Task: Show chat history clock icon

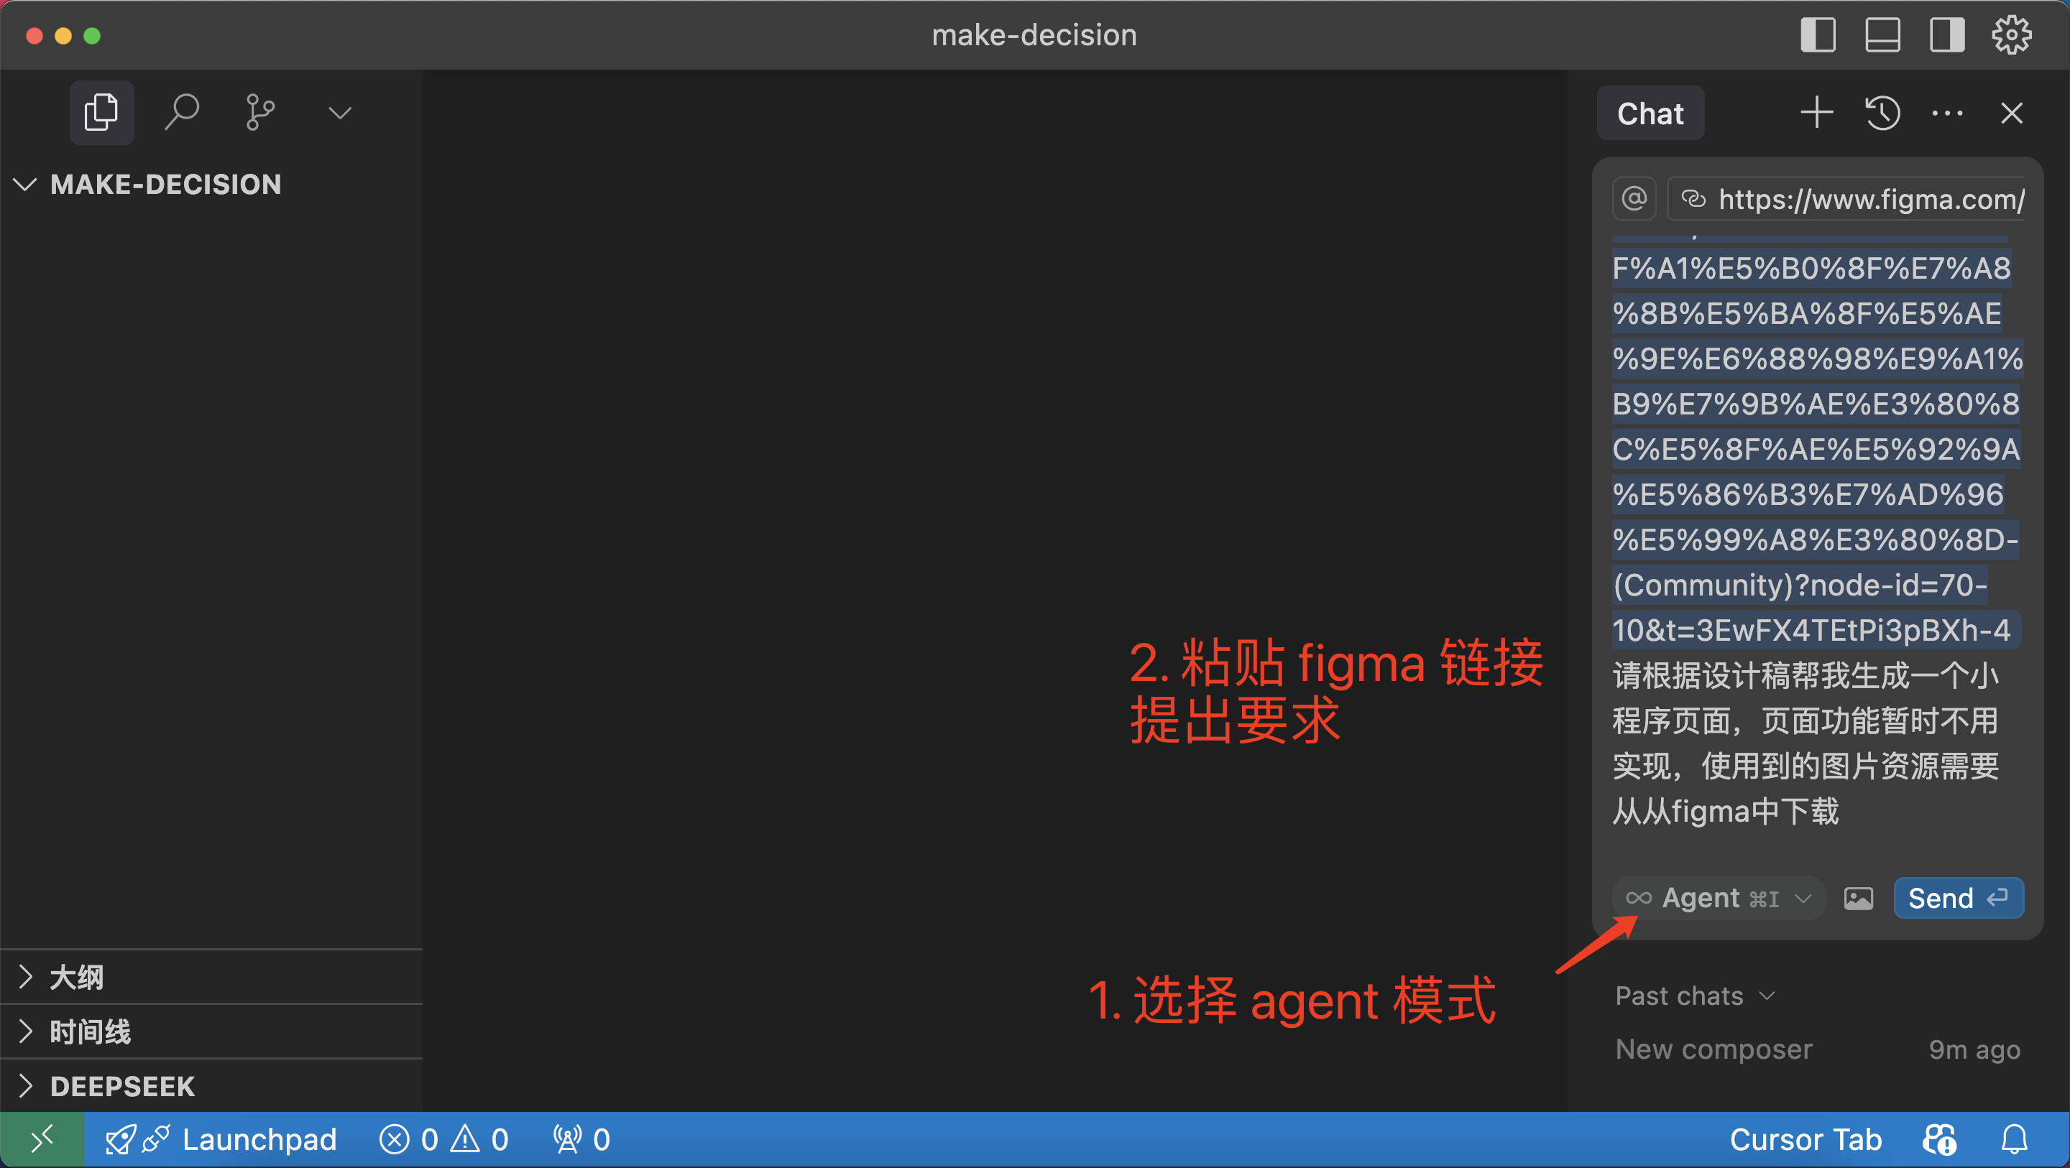Action: [x=1882, y=113]
